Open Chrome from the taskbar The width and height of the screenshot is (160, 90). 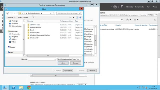pyautogui.click(x=29, y=87)
